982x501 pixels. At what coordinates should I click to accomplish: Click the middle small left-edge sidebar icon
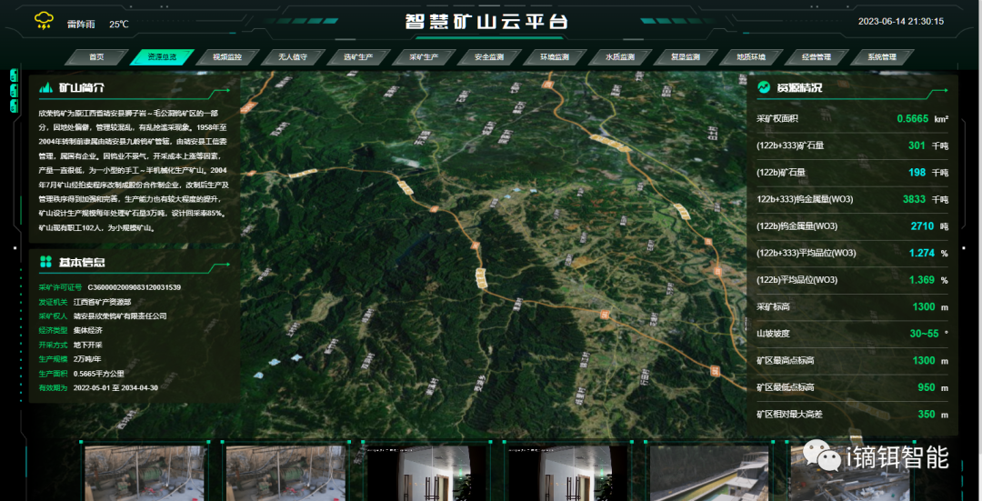14,90
